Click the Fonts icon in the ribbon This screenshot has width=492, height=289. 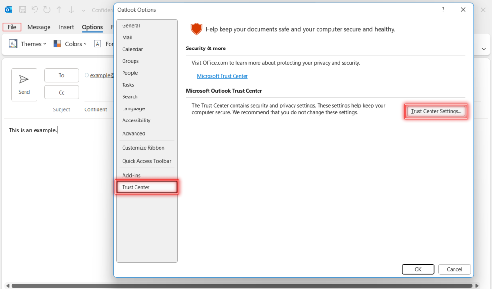[x=98, y=44]
